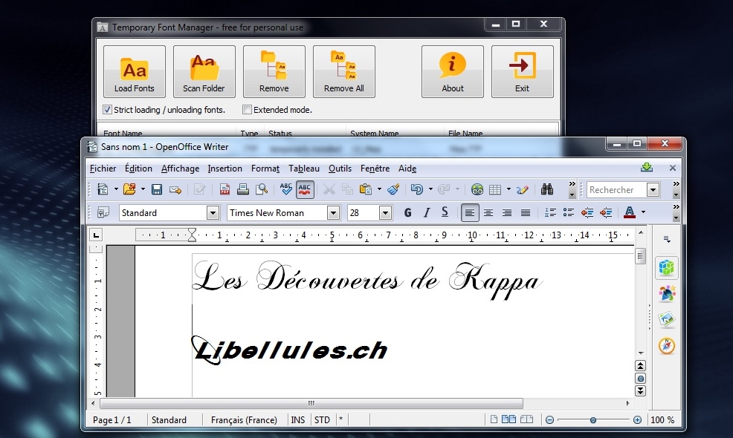The height and width of the screenshot is (438, 733).
Task: Open the font size 28 dropdown
Action: (x=385, y=213)
